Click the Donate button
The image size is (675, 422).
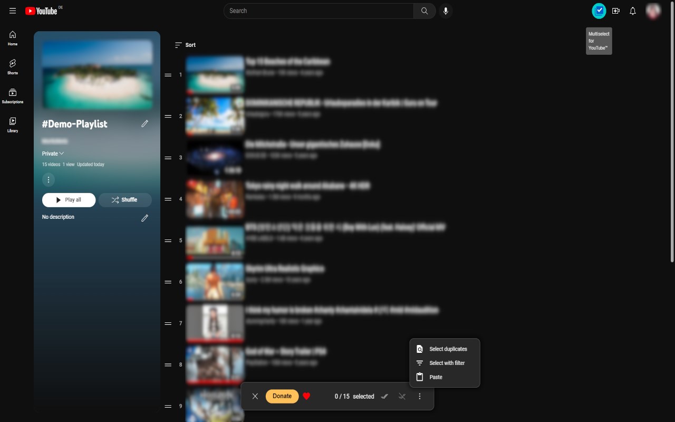pyautogui.click(x=282, y=396)
